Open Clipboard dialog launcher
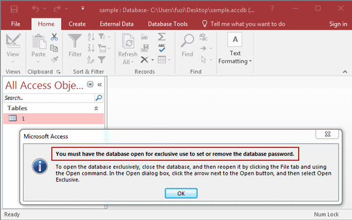Screen dimensions: 352x220 pyautogui.click(x=59, y=72)
